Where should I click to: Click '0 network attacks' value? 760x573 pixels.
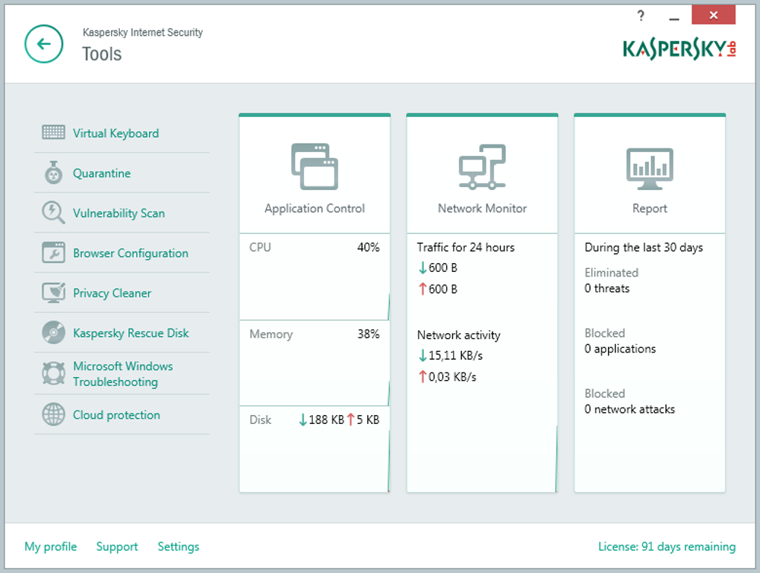coord(630,409)
